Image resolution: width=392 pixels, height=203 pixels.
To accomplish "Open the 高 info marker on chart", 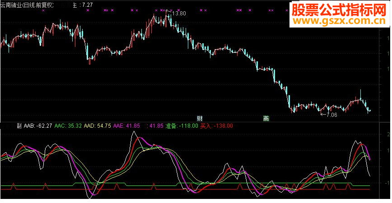I will pos(266,118).
